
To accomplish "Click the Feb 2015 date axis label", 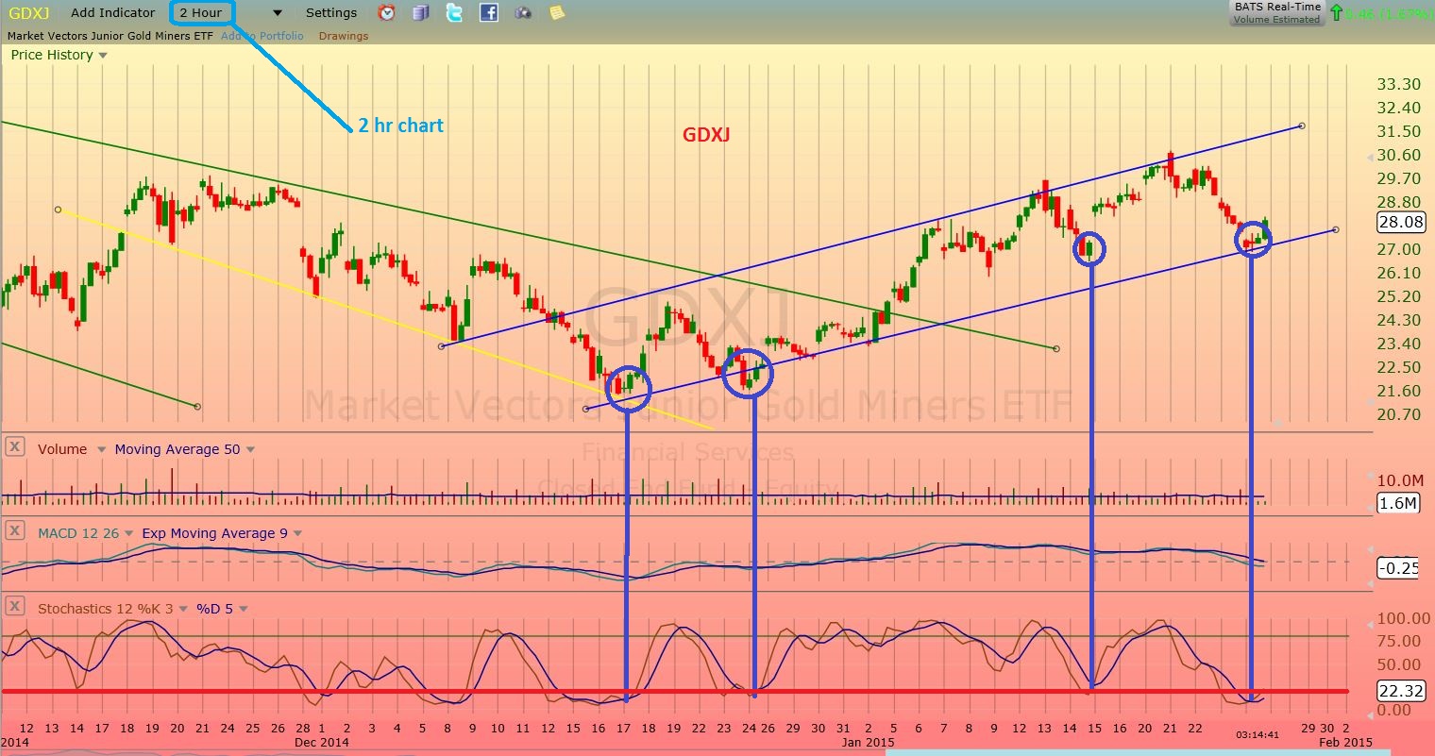I will tap(1344, 742).
